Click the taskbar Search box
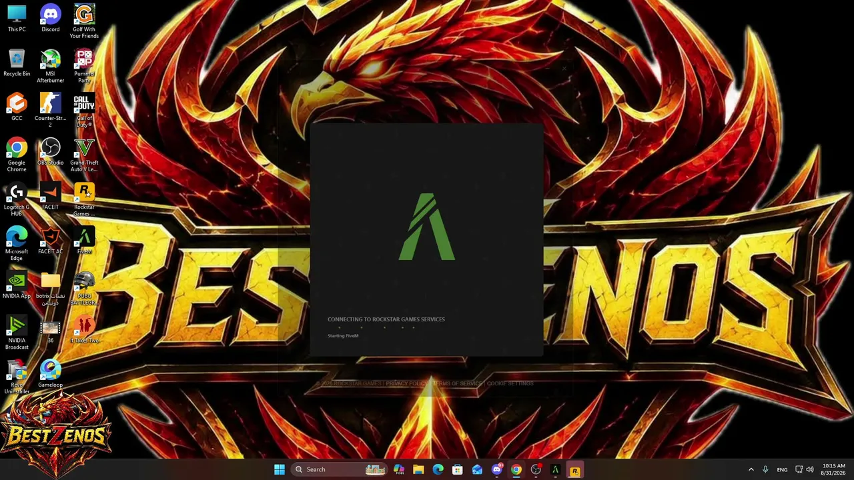This screenshot has height=480, width=854. tap(338, 469)
